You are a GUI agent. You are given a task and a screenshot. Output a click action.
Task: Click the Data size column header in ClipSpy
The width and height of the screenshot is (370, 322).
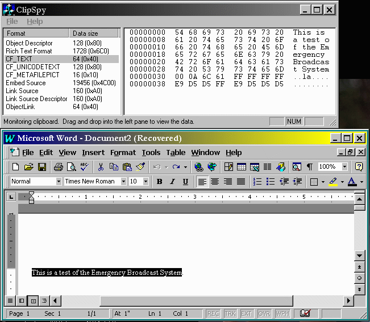pyautogui.click(x=94, y=34)
